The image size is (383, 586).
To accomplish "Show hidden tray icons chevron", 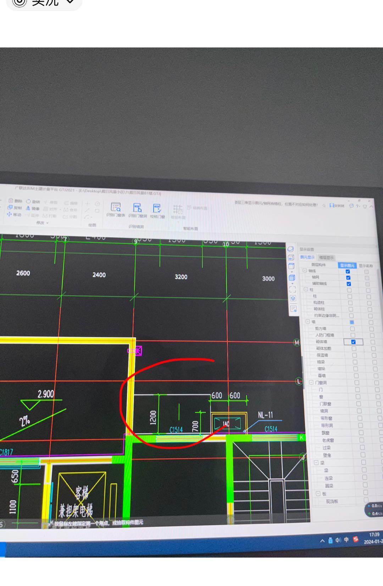I will click(322, 541).
